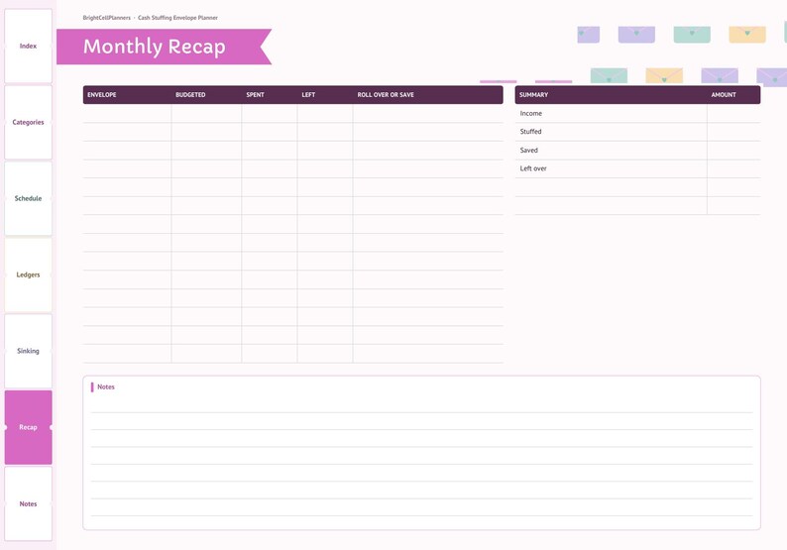The height and width of the screenshot is (550, 787).
Task: Select the Left over summary row label
Action: click(x=533, y=168)
